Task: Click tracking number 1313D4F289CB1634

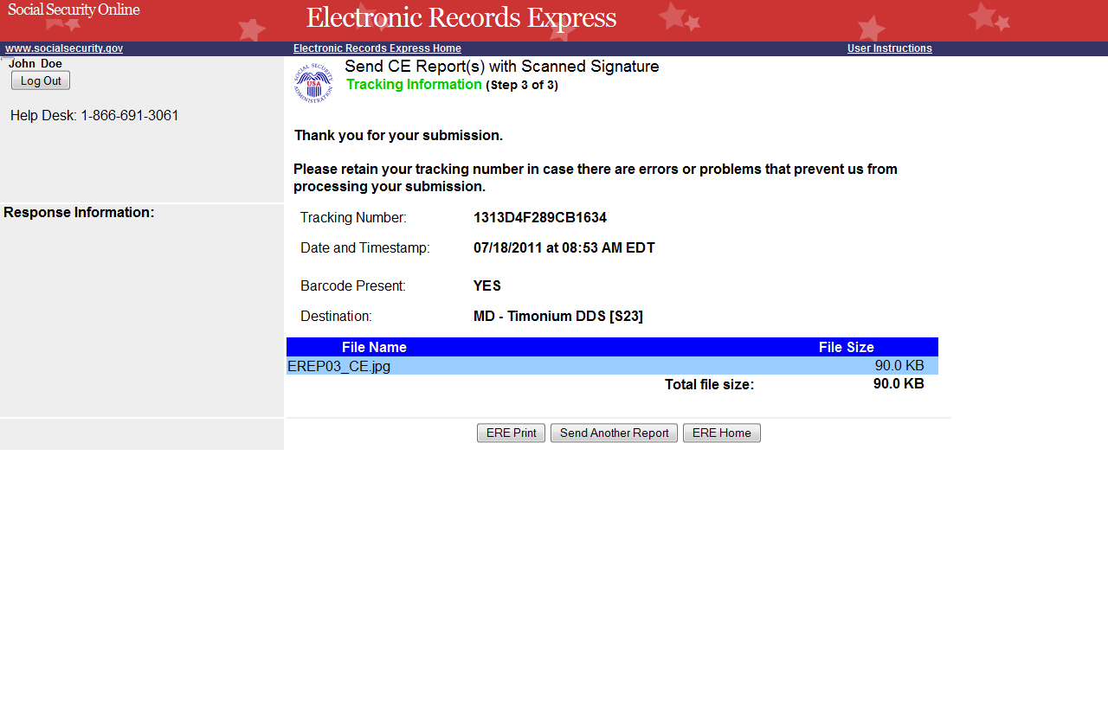Action: (x=540, y=218)
